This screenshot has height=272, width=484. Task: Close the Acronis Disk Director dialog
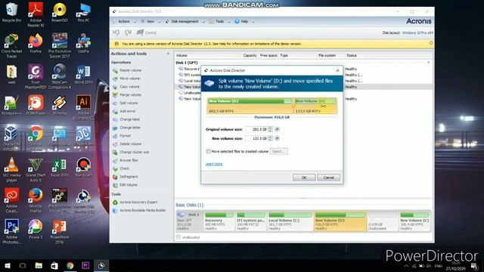(x=338, y=70)
